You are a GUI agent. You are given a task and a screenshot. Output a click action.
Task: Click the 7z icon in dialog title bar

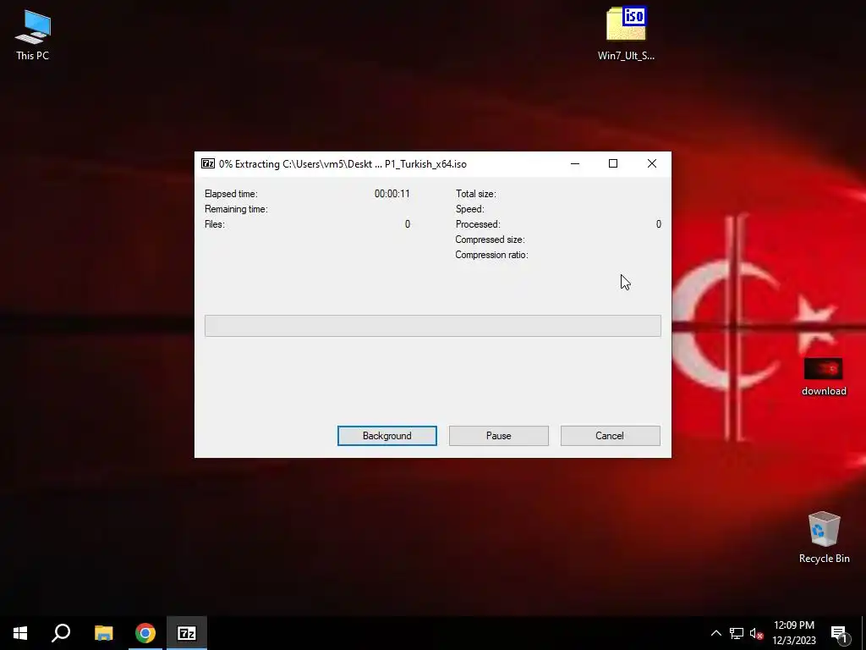click(x=208, y=163)
